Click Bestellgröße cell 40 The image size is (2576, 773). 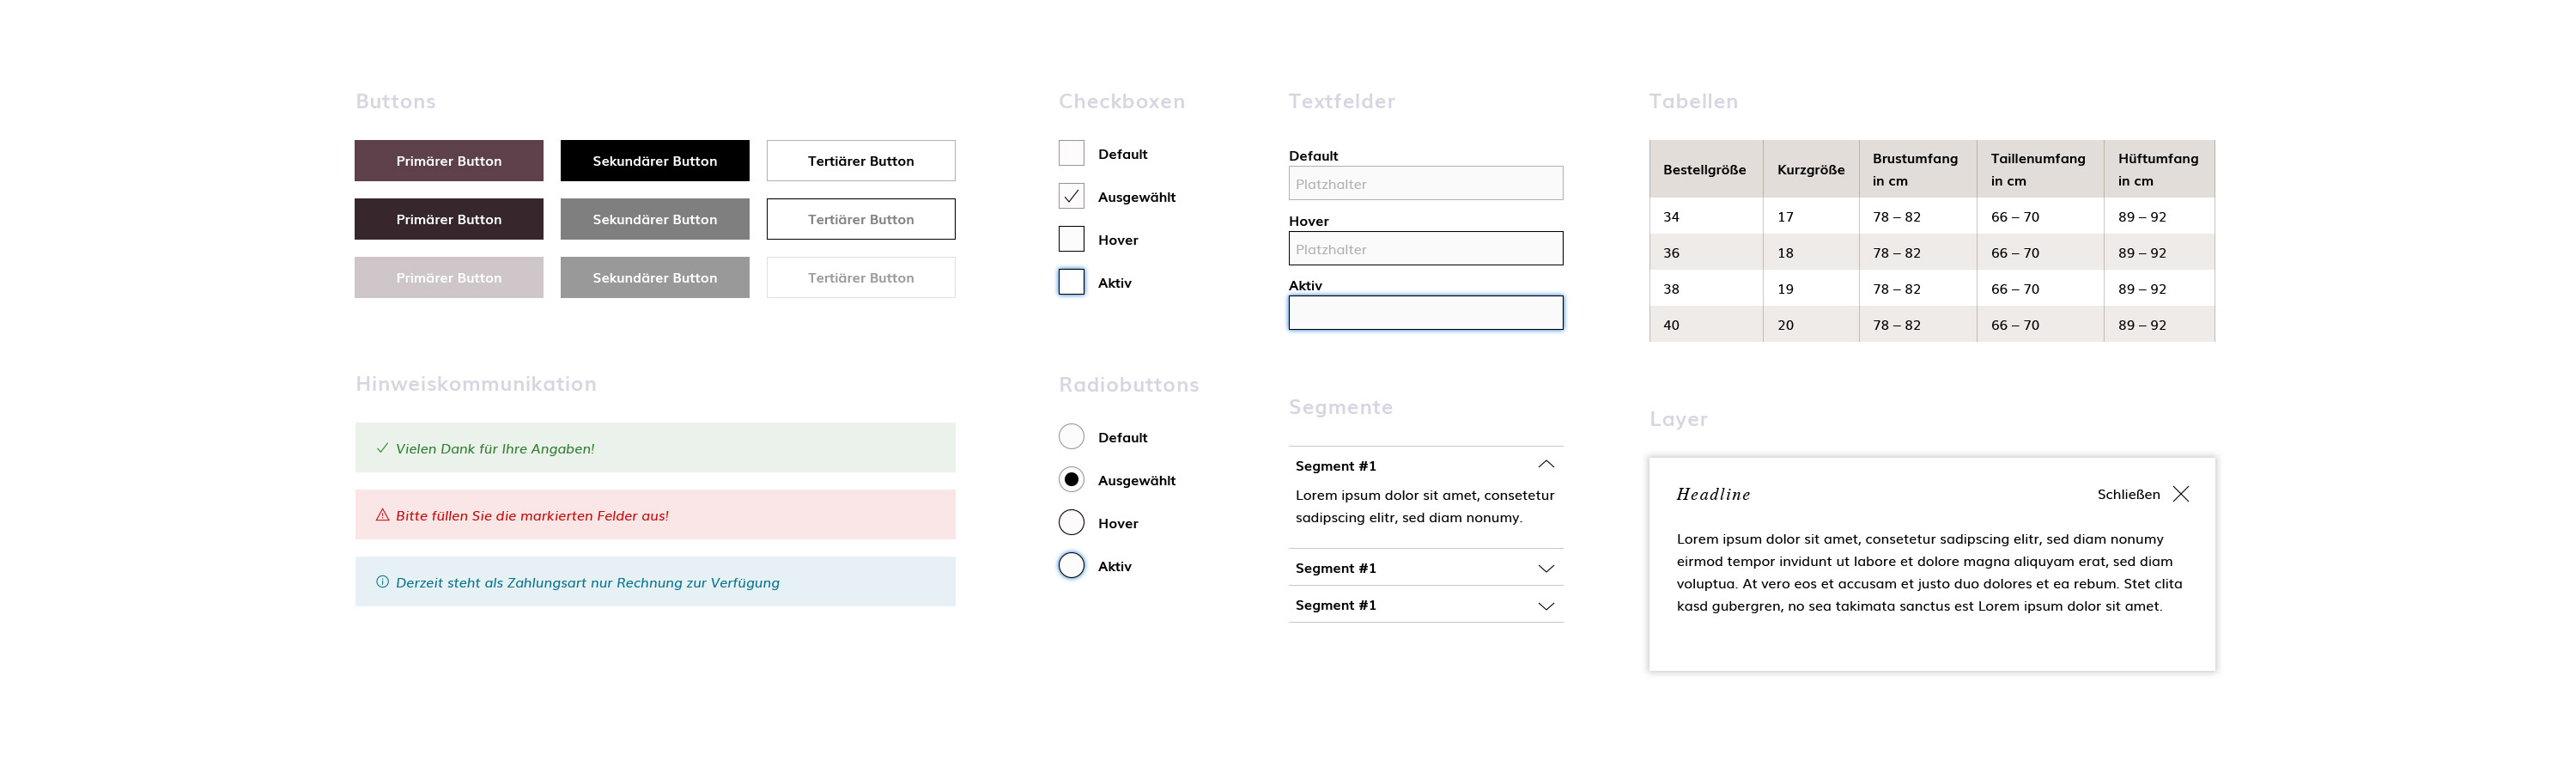click(1706, 324)
